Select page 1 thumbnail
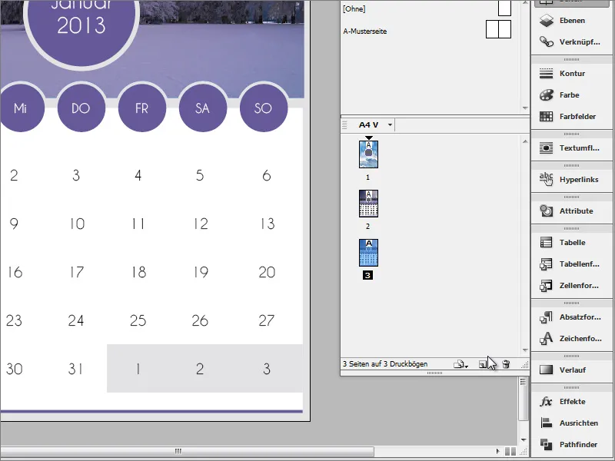Image resolution: width=615 pixels, height=461 pixels. [369, 154]
